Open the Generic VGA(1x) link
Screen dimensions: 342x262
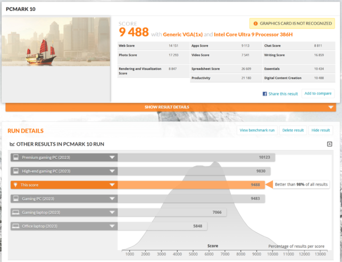(x=183, y=34)
